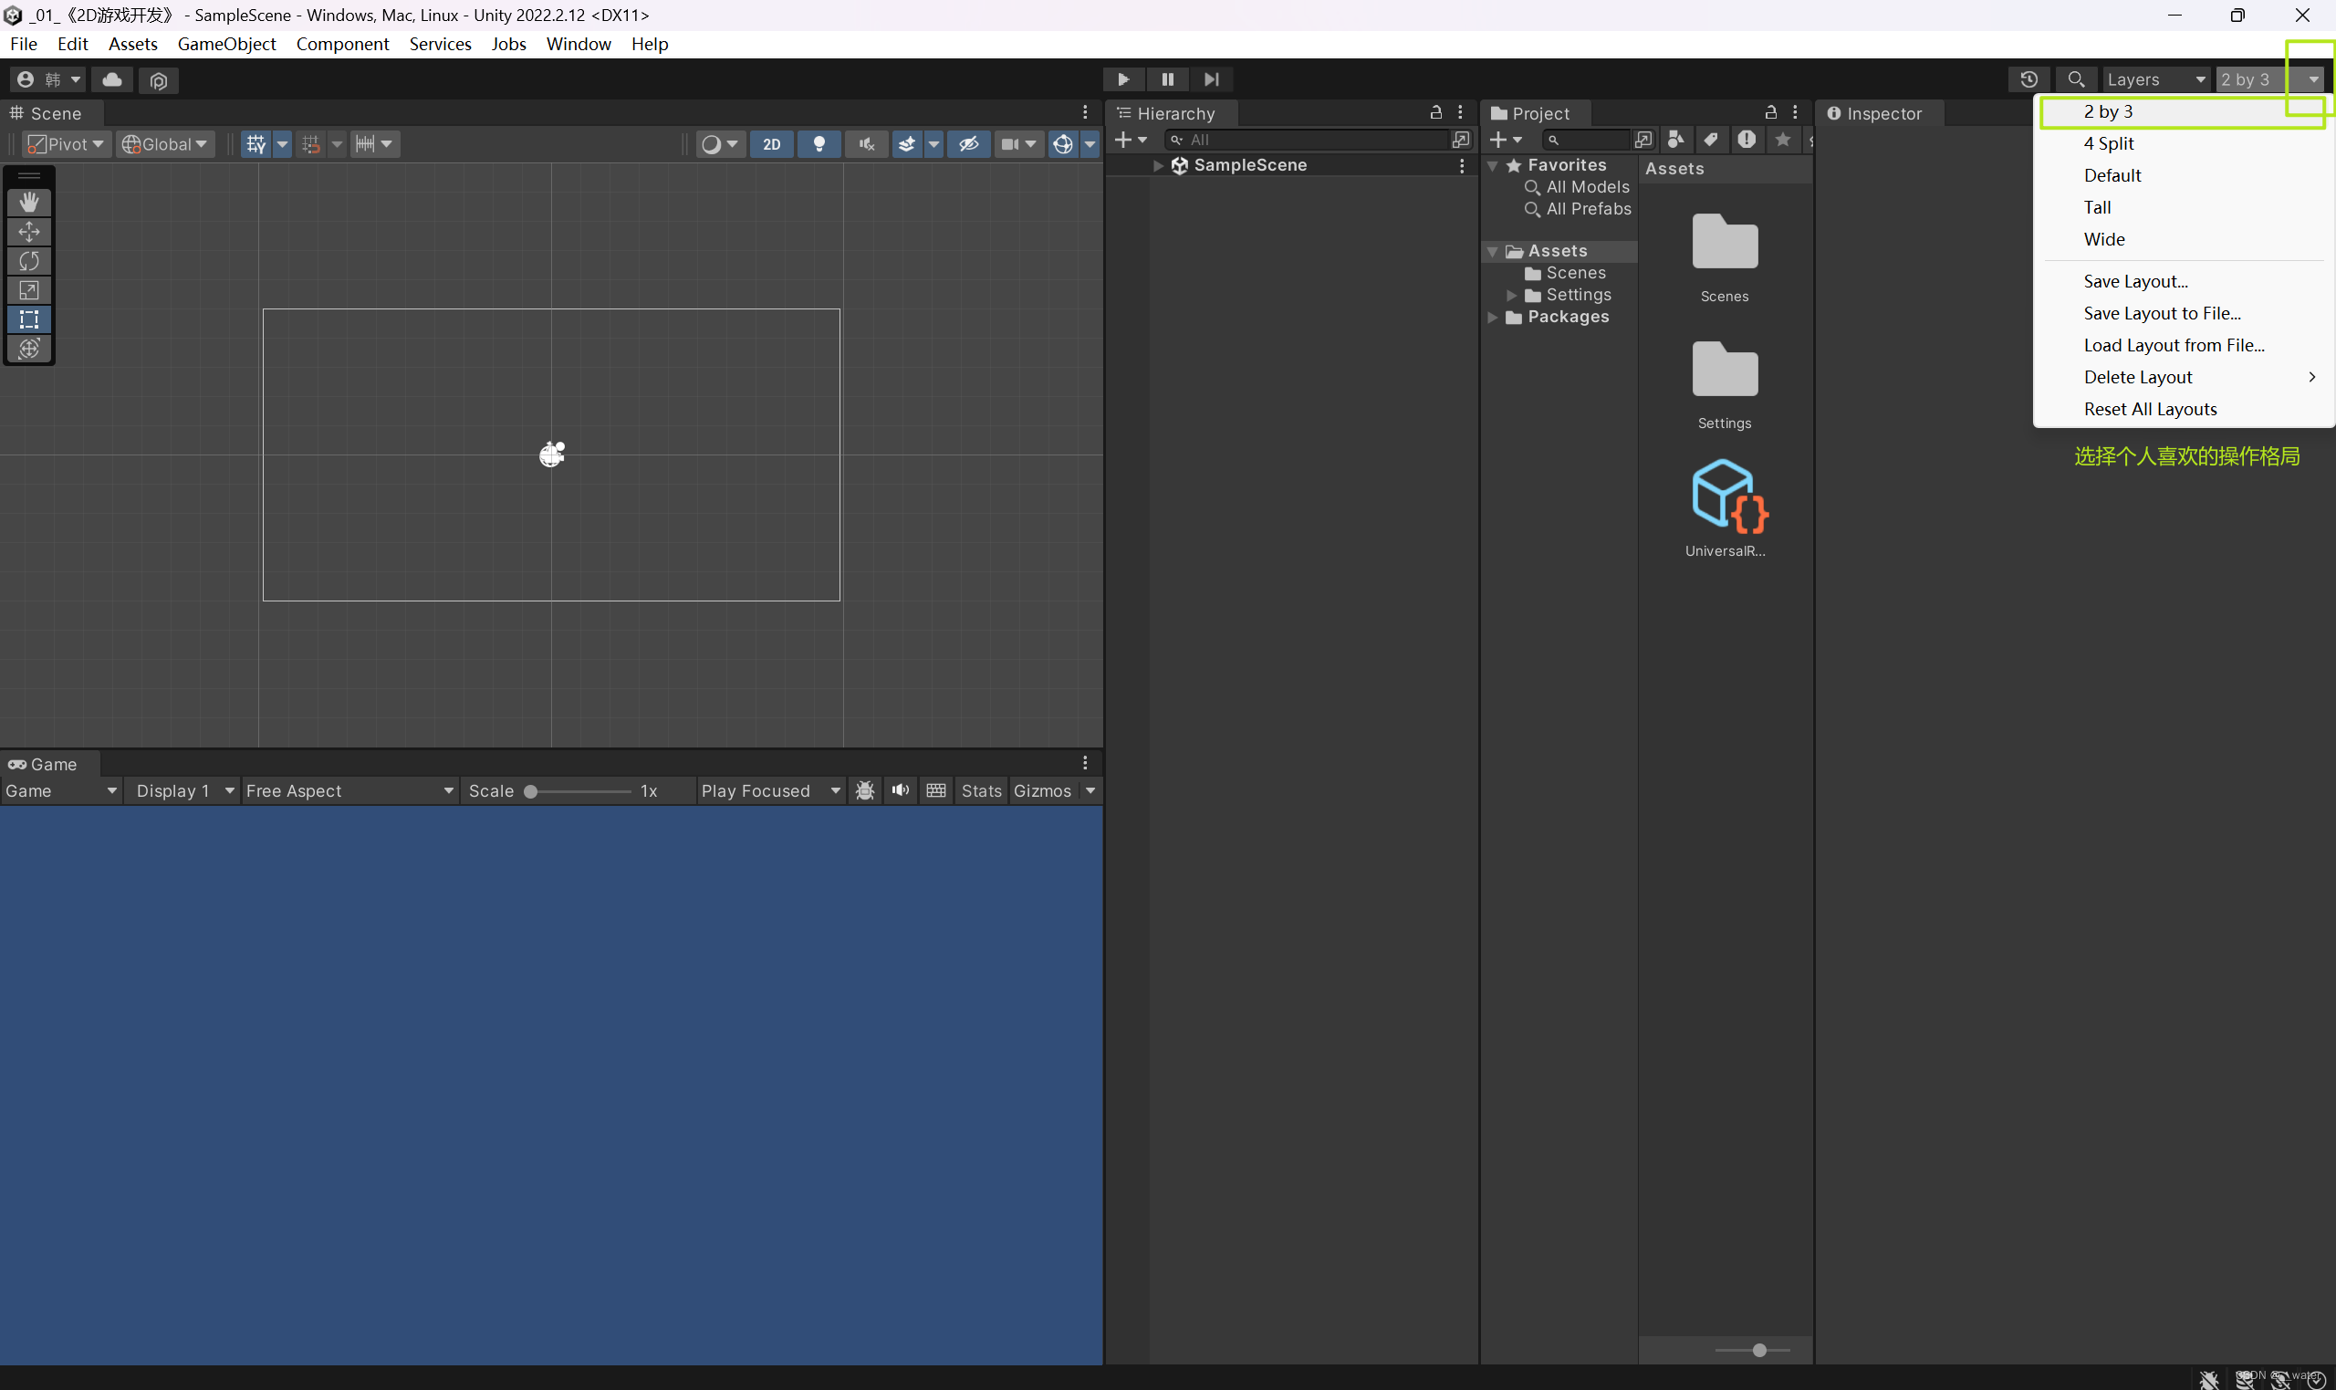The width and height of the screenshot is (2336, 1390).
Task: Open the Free Aspect dropdown in Game view
Action: point(348,790)
